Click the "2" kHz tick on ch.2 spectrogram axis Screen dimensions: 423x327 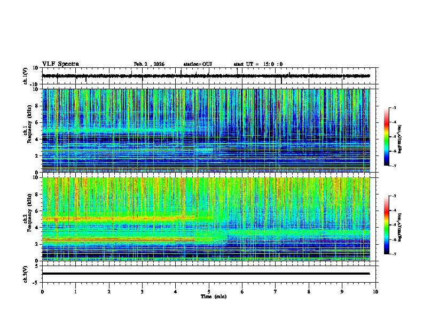click(37, 244)
